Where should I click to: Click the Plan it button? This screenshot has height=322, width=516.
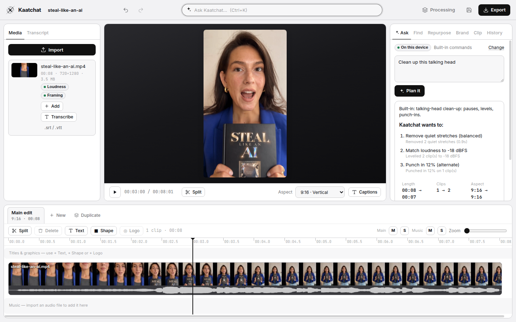(410, 91)
